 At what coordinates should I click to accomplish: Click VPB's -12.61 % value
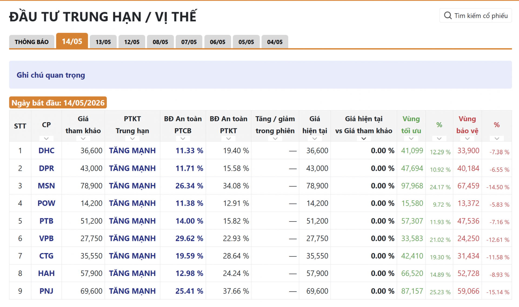point(498,240)
